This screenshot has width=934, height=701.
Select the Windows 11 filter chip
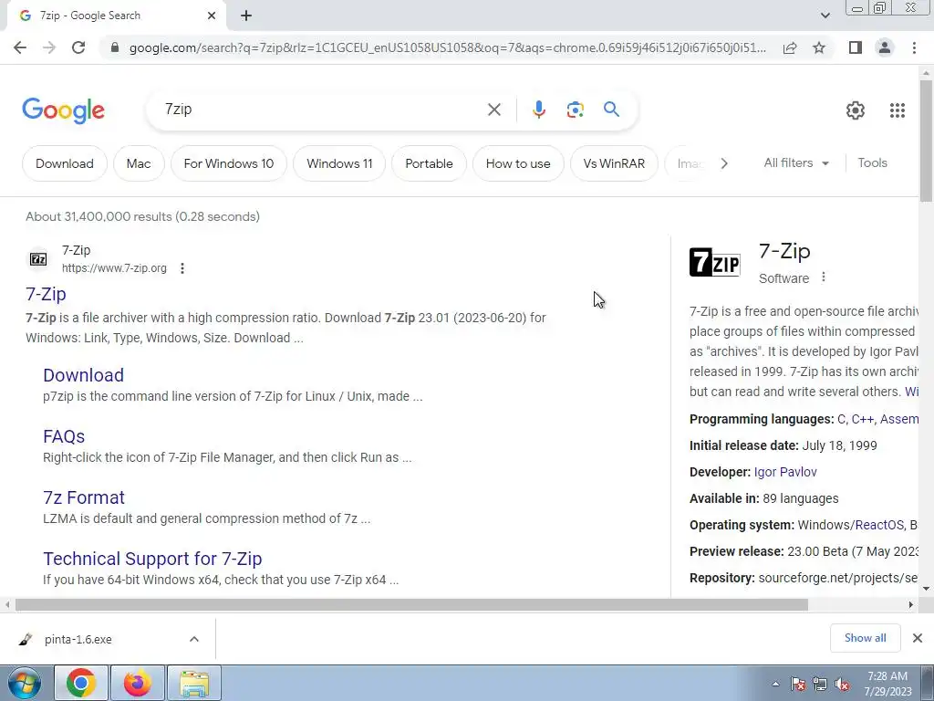click(339, 163)
